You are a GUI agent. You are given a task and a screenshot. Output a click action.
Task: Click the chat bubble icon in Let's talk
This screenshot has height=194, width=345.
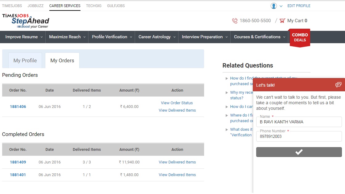pos(338,85)
